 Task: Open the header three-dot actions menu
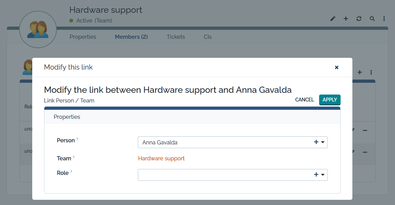click(384, 19)
